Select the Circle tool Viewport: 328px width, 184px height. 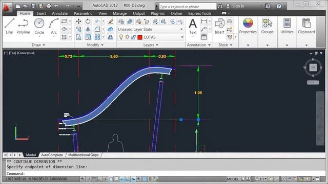tap(39, 26)
